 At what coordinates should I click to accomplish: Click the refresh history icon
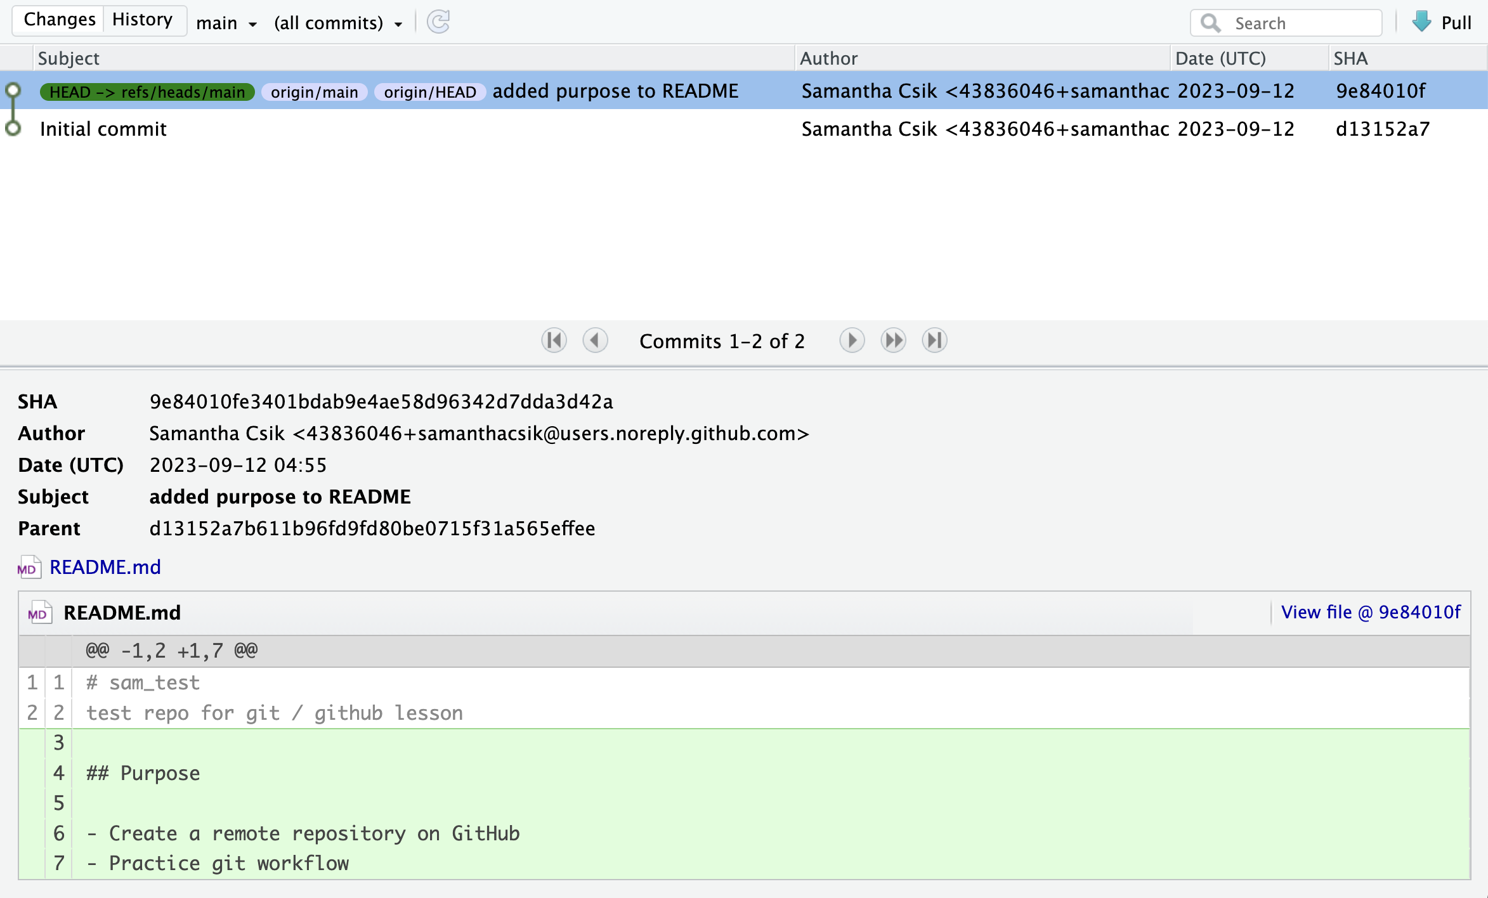coord(438,22)
